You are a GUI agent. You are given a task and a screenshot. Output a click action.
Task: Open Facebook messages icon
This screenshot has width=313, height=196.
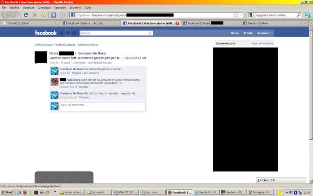68,33
